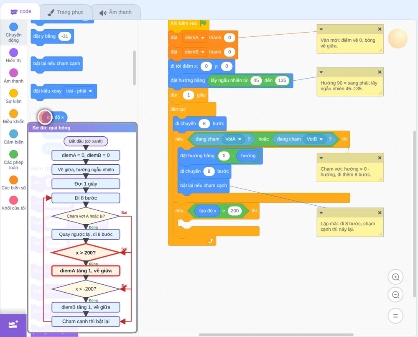Close the 'Ván mới' comment

(380, 29)
